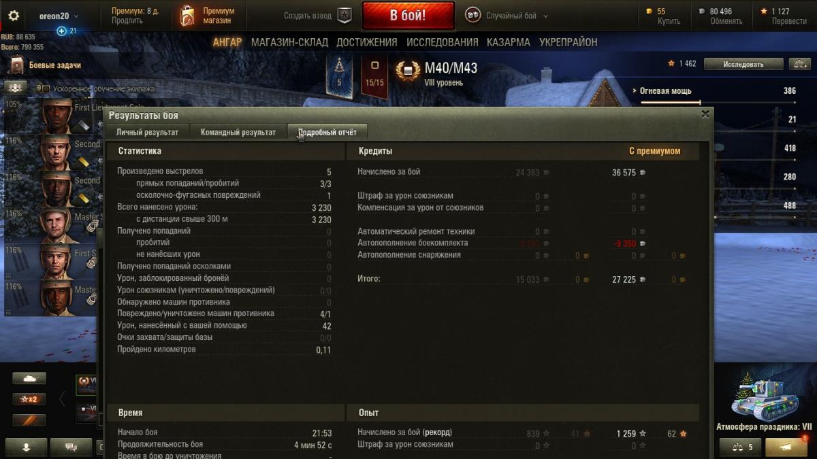The height and width of the screenshot is (459, 817).
Task: Toggle the x2 star bonus filter
Action: pos(29,399)
